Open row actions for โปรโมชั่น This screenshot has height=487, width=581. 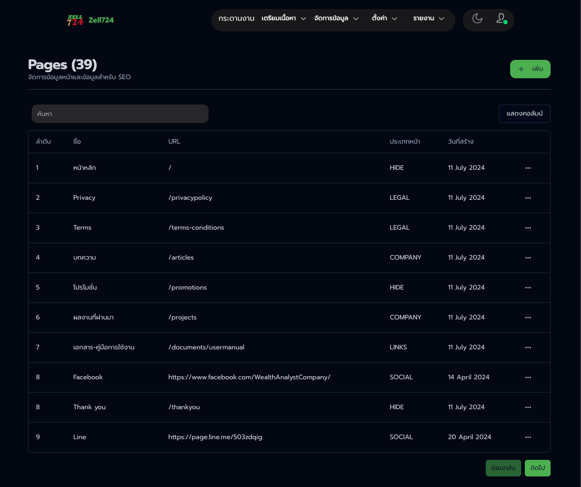528,288
